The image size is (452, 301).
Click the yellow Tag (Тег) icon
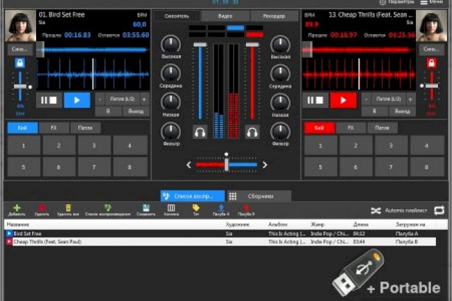(x=196, y=208)
